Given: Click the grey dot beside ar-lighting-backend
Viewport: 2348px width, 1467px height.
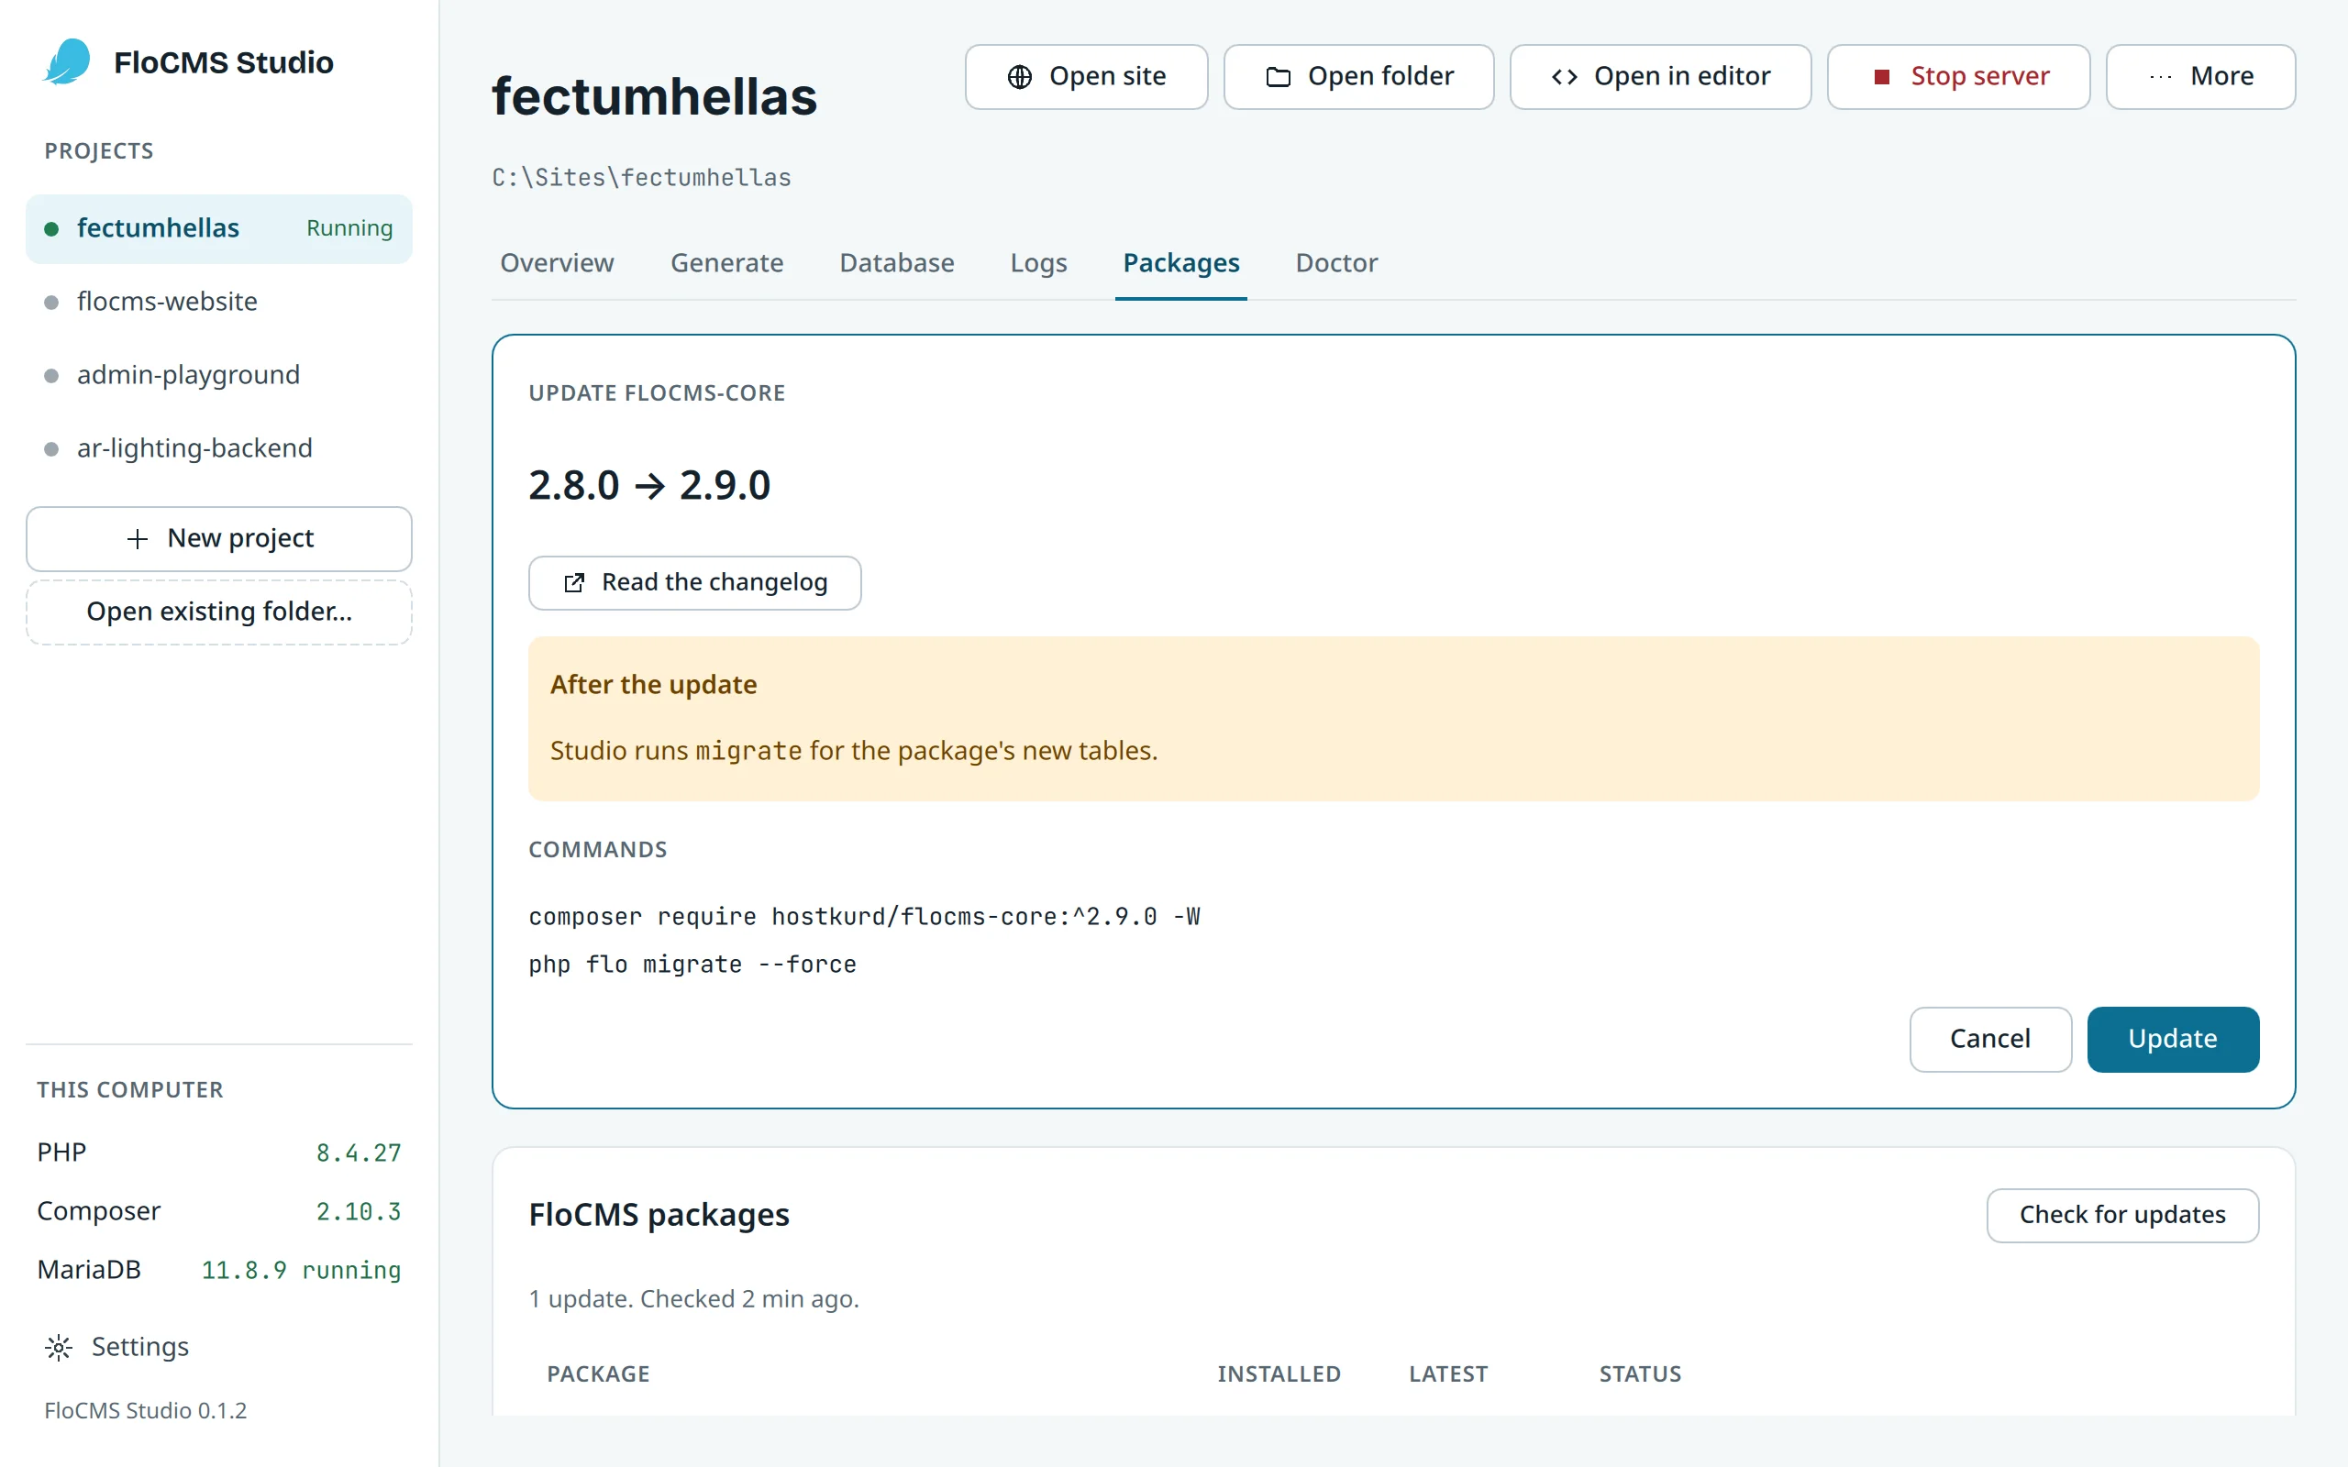Looking at the screenshot, I should (x=51, y=448).
